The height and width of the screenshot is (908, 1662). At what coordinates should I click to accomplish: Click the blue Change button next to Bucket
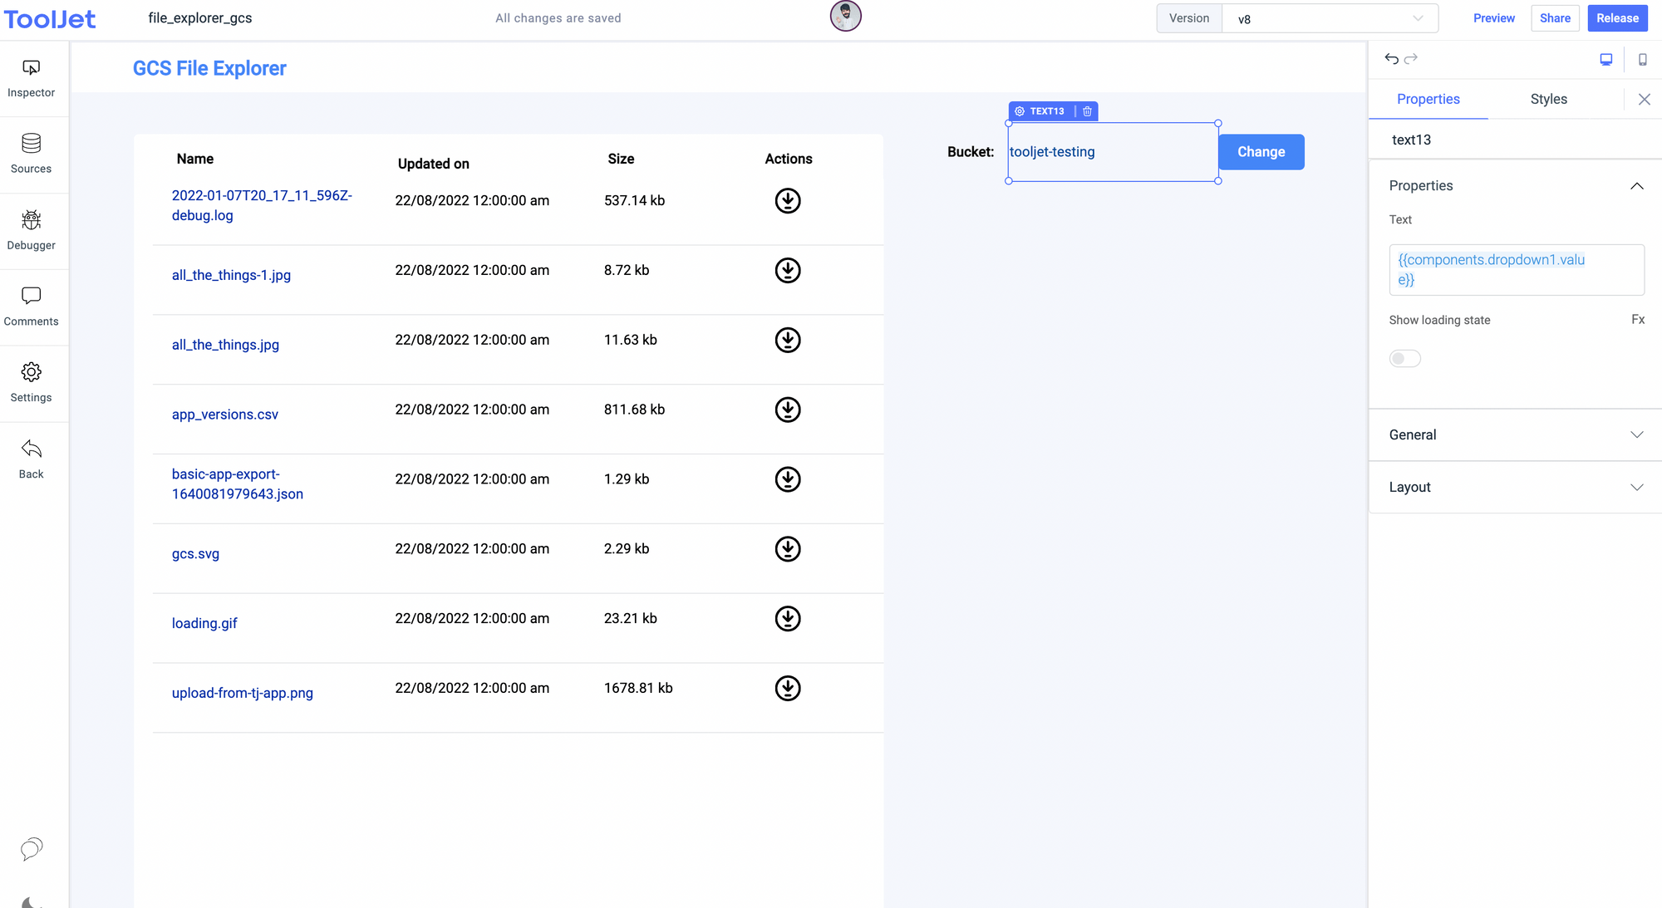pyautogui.click(x=1261, y=152)
